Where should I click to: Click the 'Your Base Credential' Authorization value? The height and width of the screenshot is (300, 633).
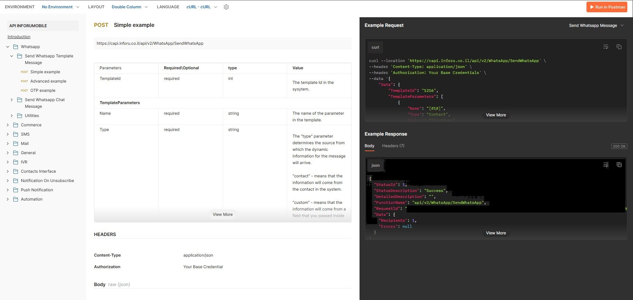coord(203,267)
